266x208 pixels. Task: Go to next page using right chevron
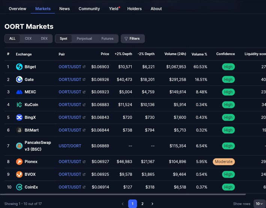coord(152,204)
